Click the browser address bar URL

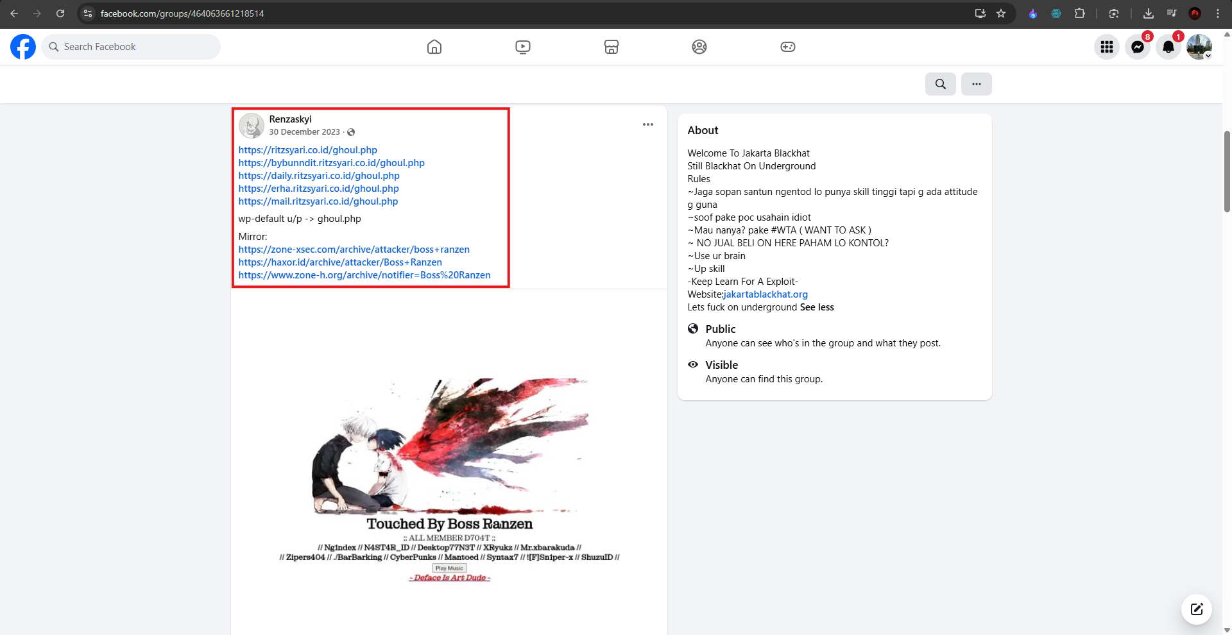click(182, 13)
